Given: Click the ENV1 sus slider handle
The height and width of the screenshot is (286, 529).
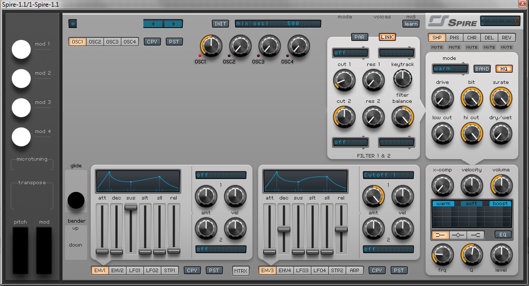Looking at the screenshot, I should [131, 207].
